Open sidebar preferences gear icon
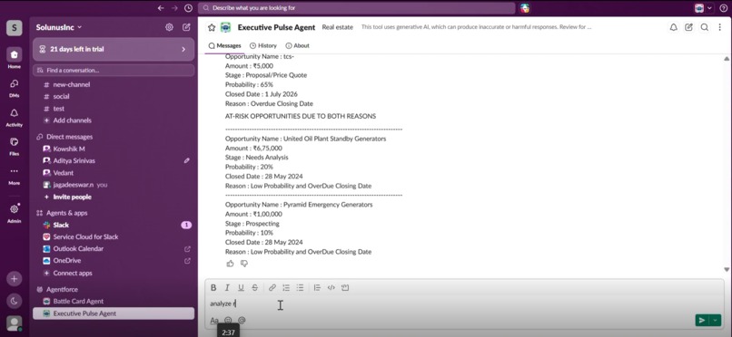 pyautogui.click(x=169, y=27)
